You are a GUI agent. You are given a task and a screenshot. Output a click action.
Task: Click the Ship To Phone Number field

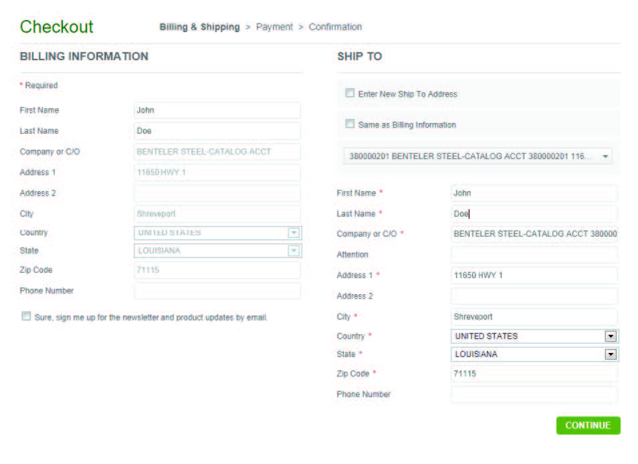pos(534,394)
